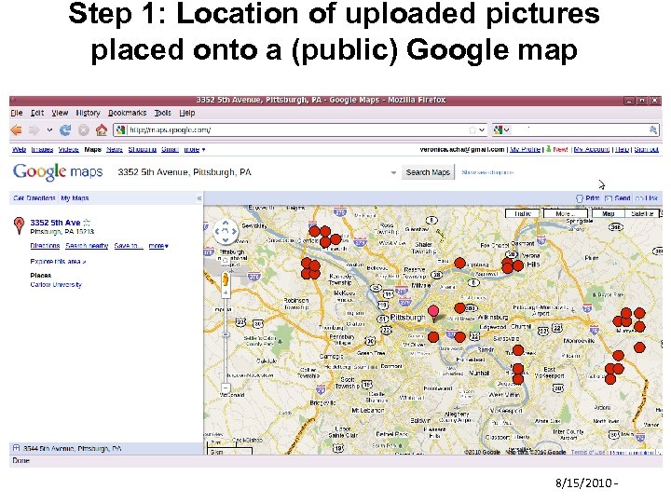Open the Bookmarks menu

point(127,113)
